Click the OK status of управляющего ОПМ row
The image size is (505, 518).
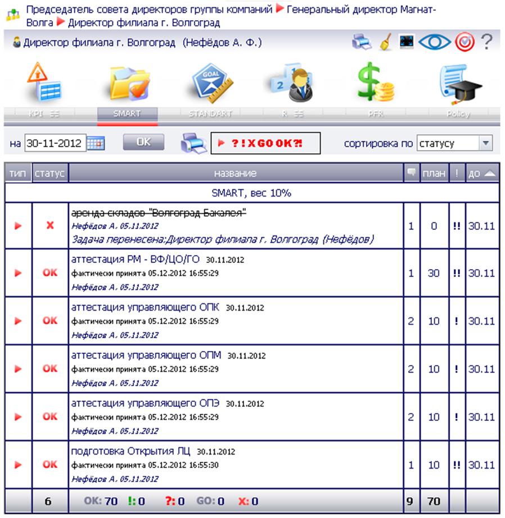[x=50, y=369]
